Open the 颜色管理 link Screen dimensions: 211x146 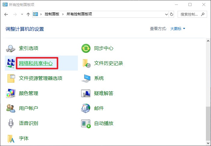[x=29, y=93]
